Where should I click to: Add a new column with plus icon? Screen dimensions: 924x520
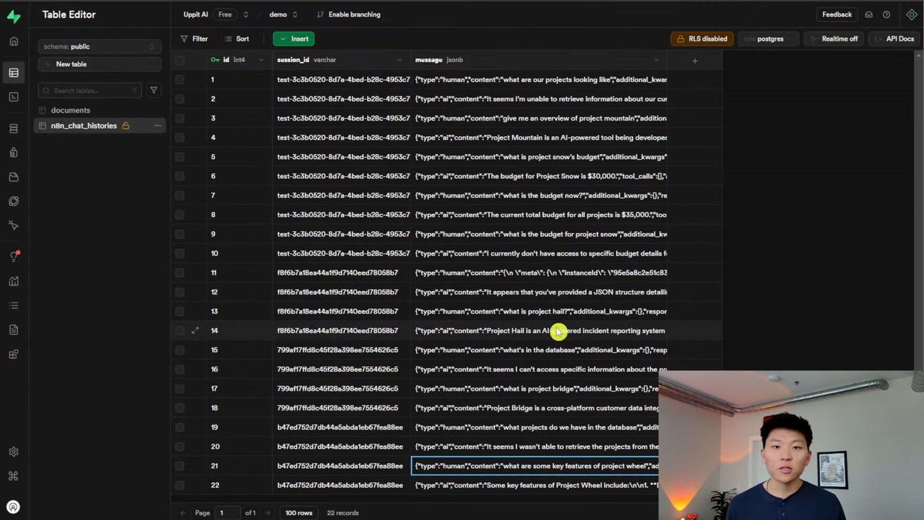click(694, 61)
